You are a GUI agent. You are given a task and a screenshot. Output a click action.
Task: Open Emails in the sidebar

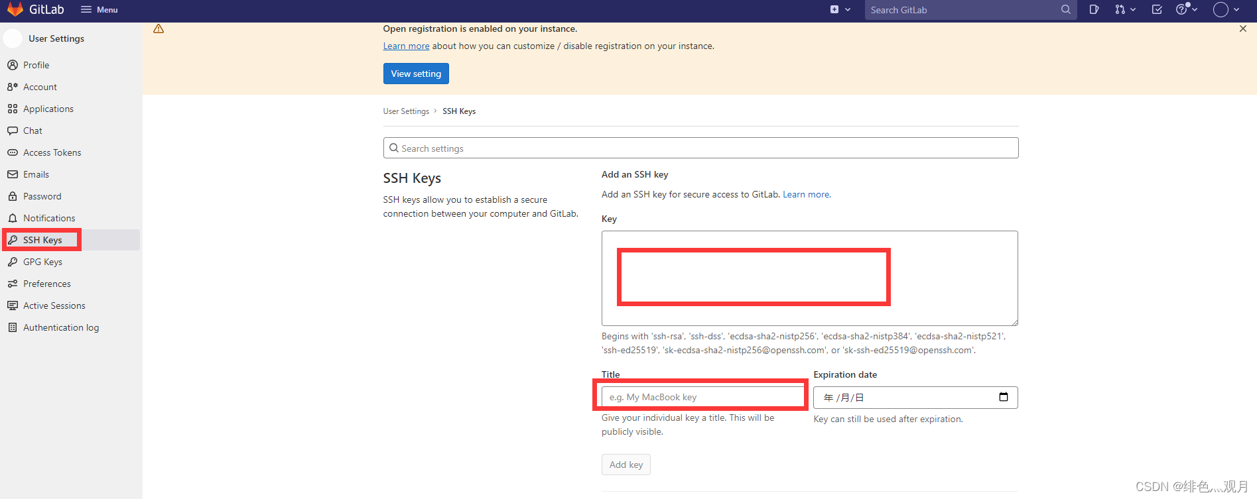pos(71,174)
